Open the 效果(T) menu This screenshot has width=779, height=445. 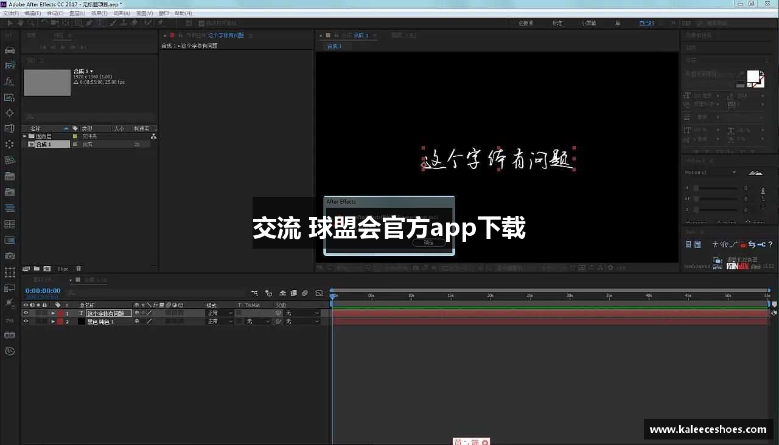[x=99, y=13]
